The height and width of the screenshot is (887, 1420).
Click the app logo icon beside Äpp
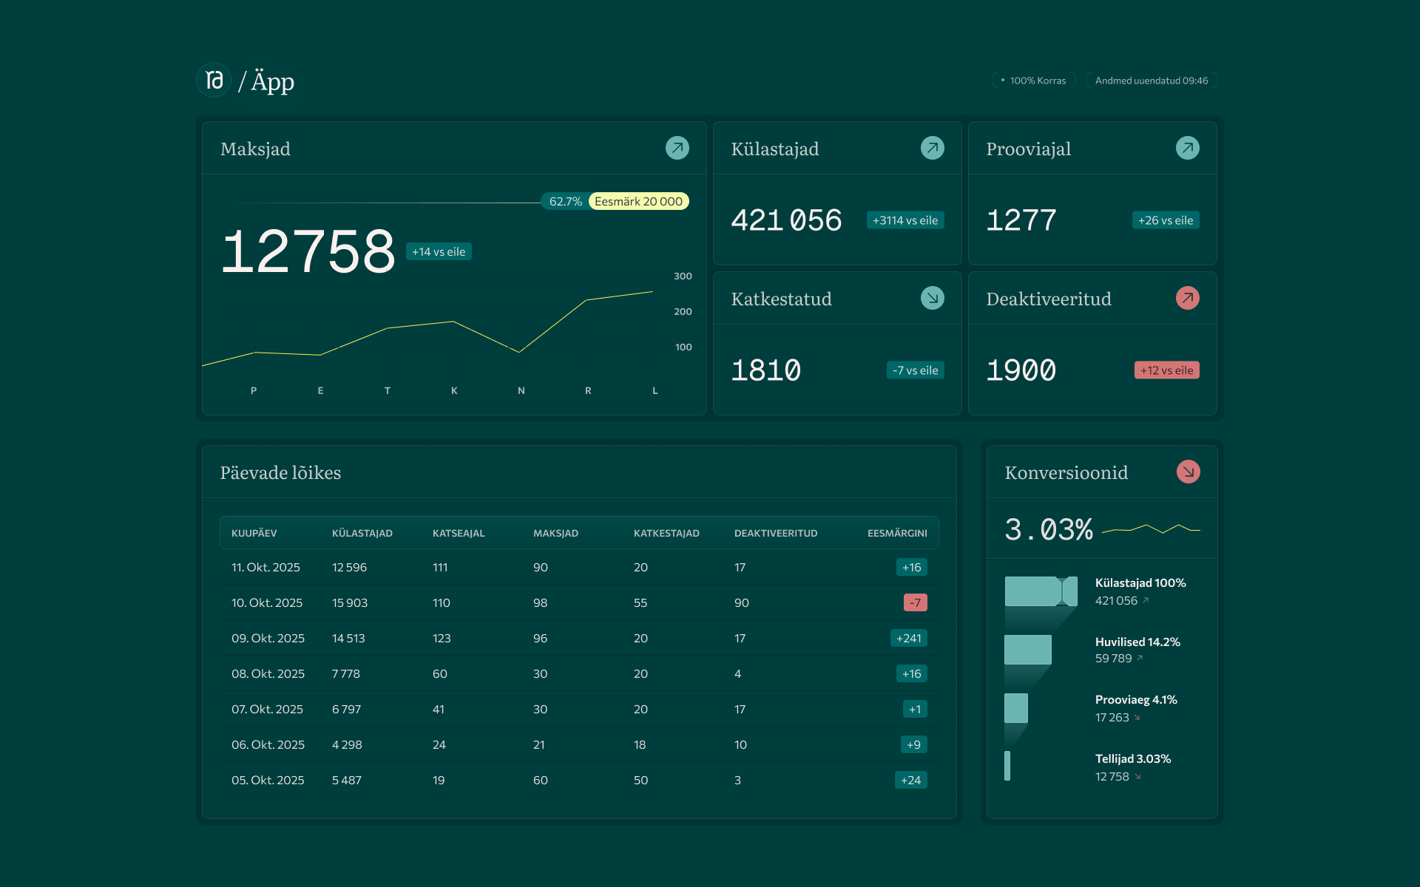[x=214, y=80]
